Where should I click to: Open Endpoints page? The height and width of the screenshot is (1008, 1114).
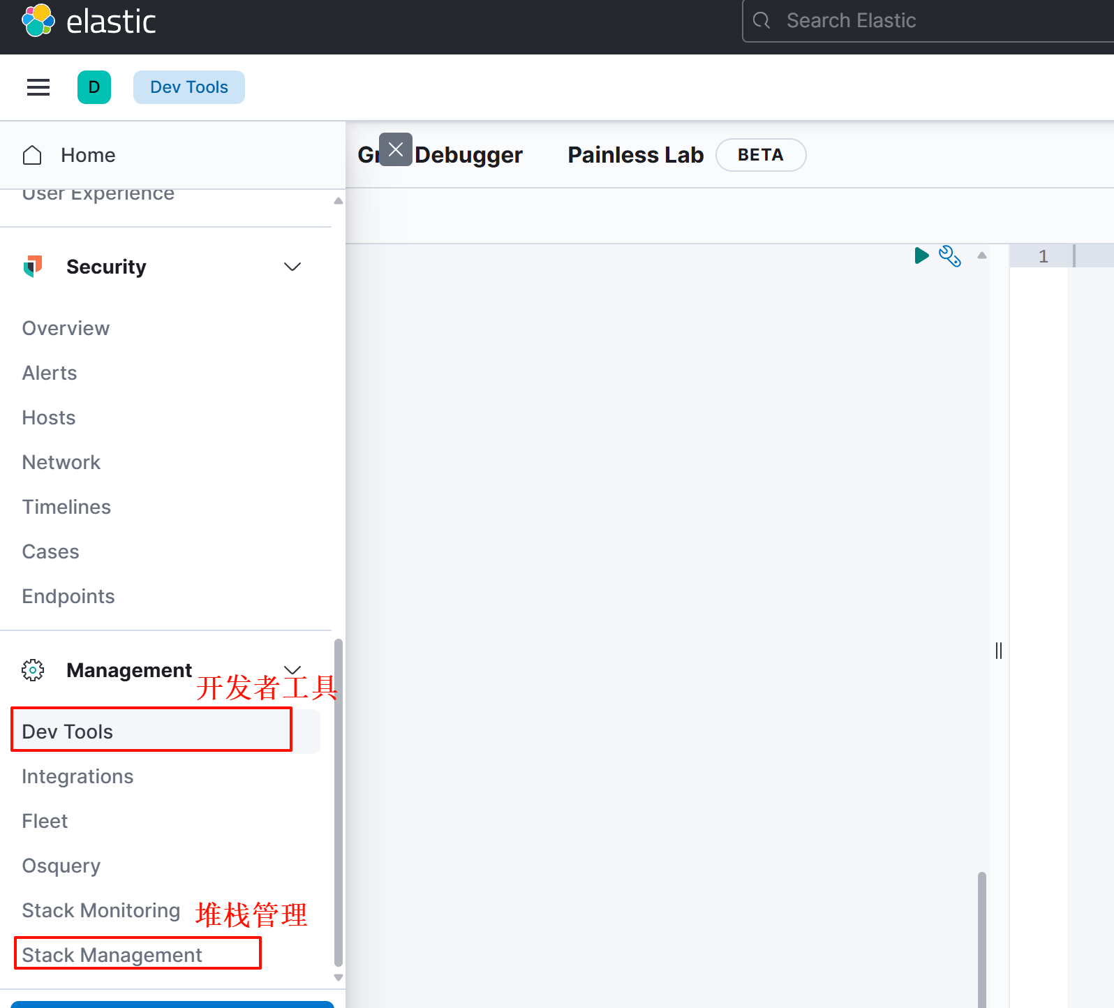68,596
